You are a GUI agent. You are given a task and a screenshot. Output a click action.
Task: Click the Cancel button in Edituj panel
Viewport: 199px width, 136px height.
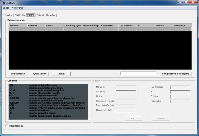[161, 119]
